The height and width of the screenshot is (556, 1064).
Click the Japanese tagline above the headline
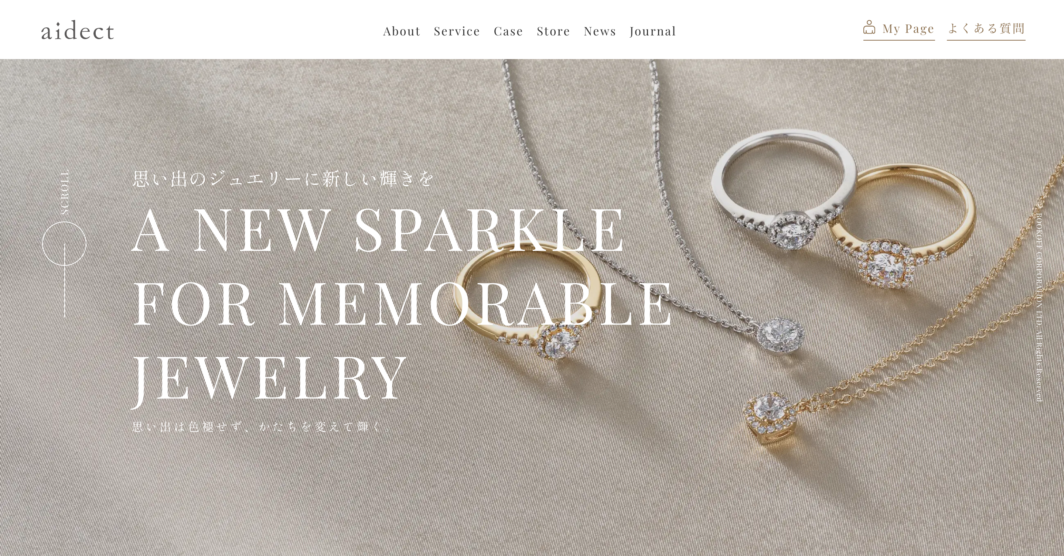click(x=283, y=179)
